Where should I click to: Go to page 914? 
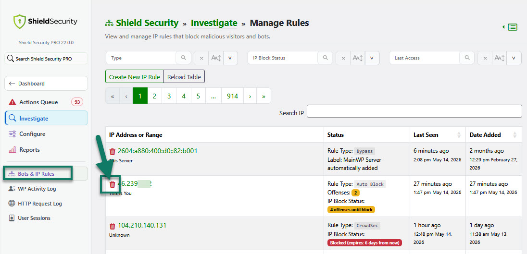[233, 96]
